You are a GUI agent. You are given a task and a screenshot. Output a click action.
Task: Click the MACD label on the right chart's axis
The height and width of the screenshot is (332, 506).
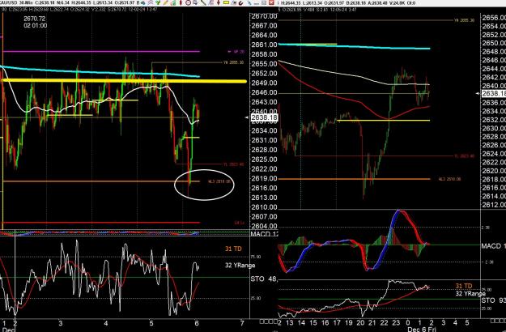493,246
